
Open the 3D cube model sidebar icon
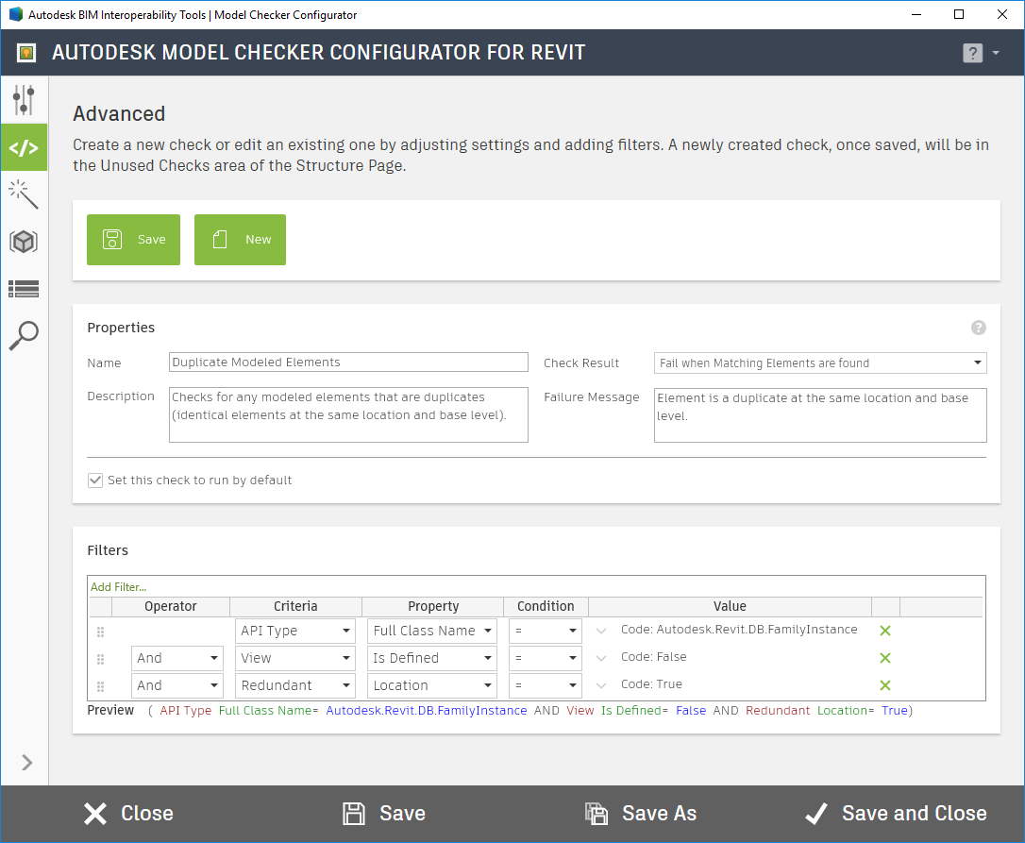pos(24,241)
